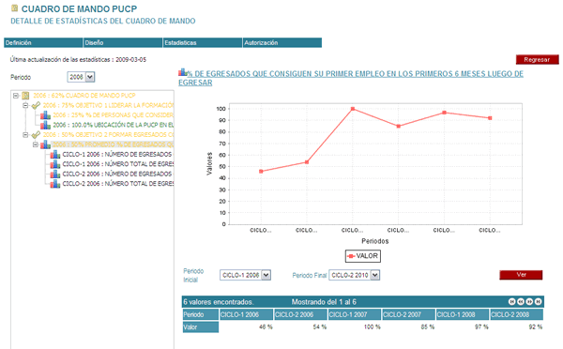Click chart icon of 25% % DE PERSONAS row
563x349 pixels.
point(45,115)
